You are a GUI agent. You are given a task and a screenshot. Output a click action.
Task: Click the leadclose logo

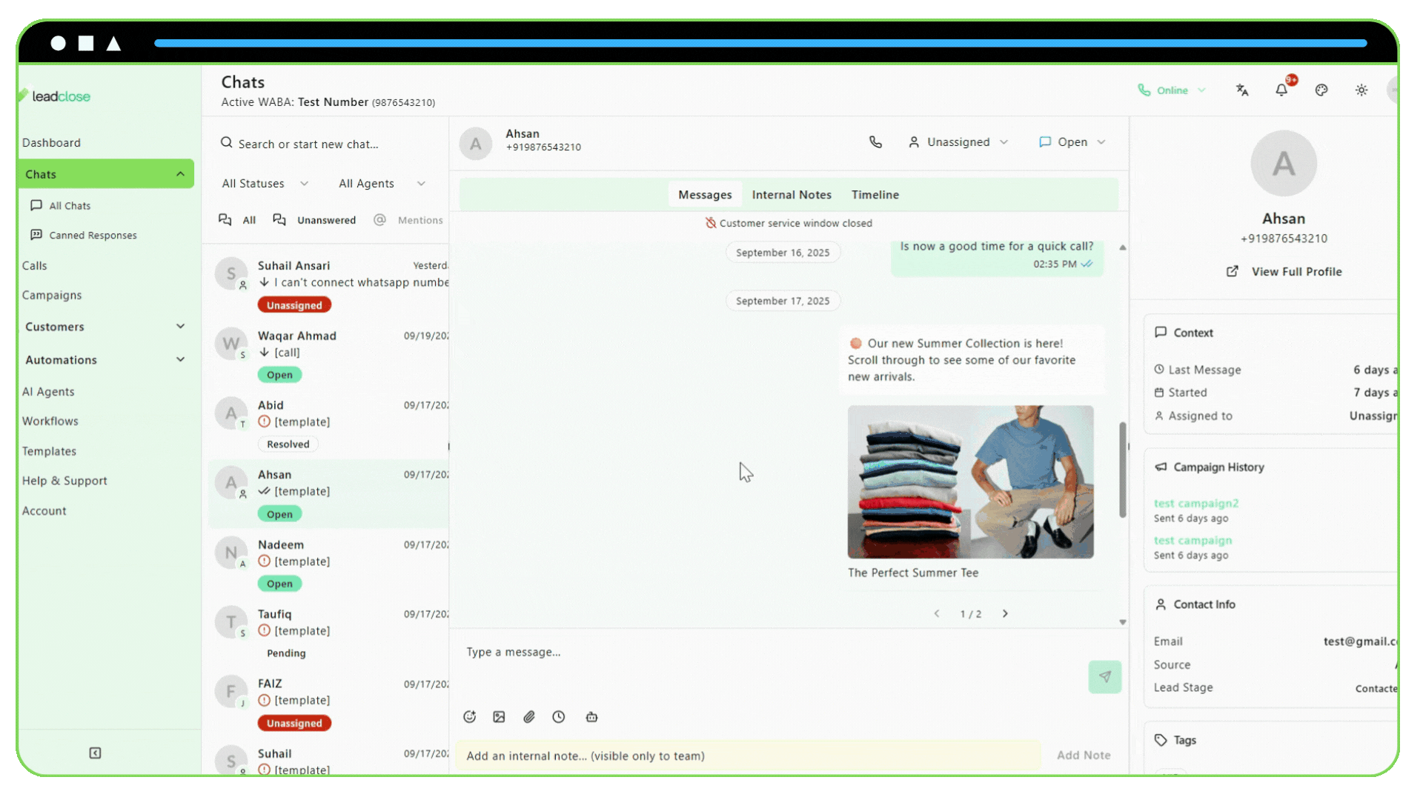(55, 96)
